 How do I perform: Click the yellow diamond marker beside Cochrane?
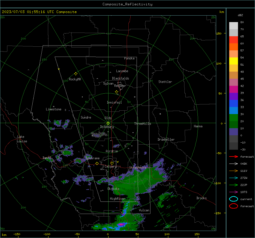click(x=97, y=163)
